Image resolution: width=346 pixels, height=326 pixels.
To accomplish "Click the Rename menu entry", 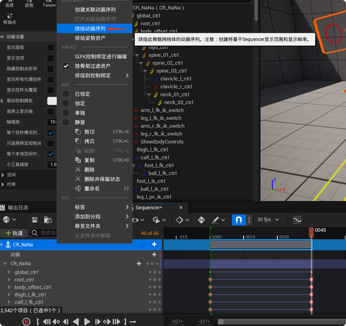I will (x=95, y=188).
